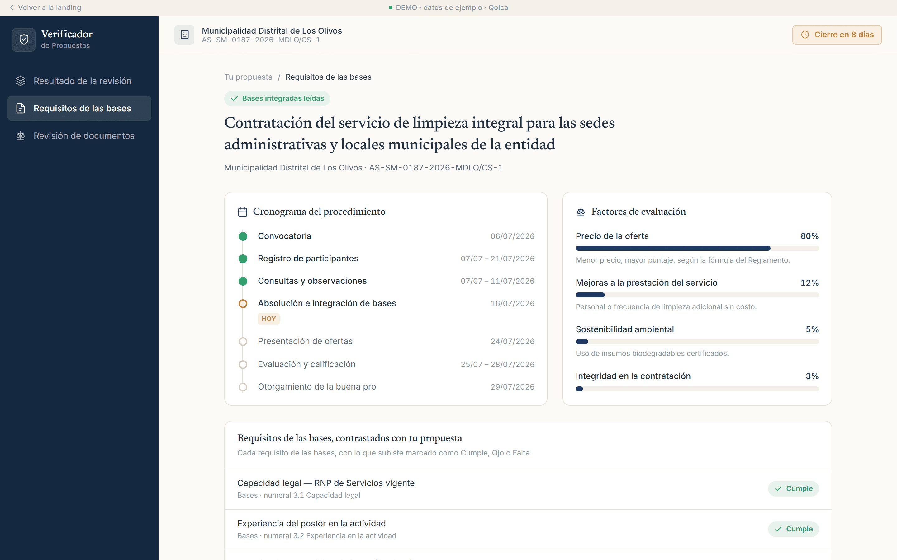The width and height of the screenshot is (897, 560).
Task: Click the 5% value for Sostenibilidad ambiental
Action: 812,330
